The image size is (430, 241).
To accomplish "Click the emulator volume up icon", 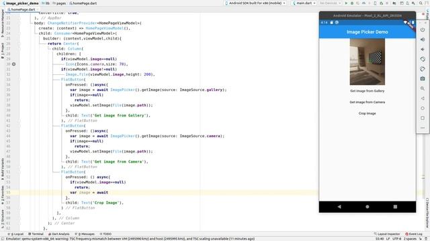I will coord(423,39).
